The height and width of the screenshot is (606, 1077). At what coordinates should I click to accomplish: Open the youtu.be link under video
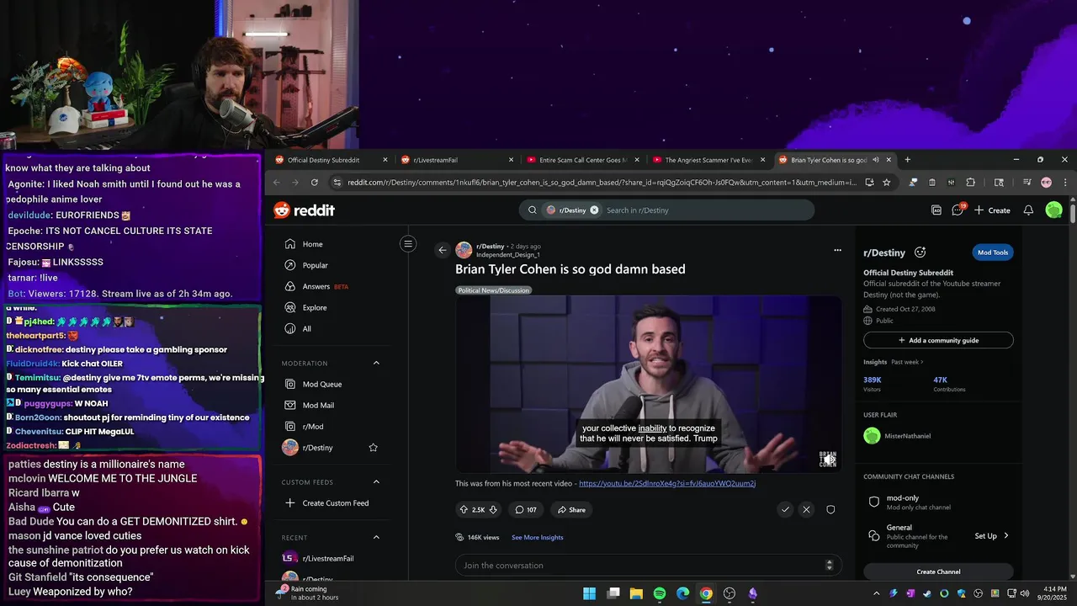coord(667,484)
